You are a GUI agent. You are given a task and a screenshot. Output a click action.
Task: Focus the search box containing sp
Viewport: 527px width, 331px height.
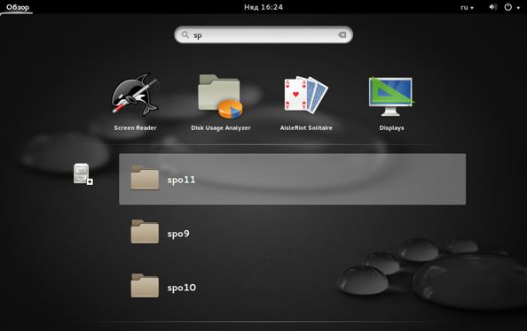pos(263,35)
